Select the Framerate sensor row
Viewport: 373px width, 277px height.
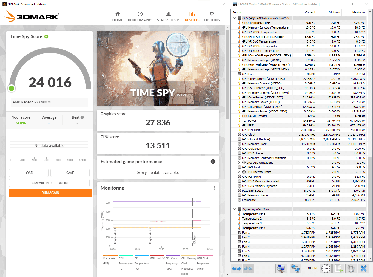click(299, 200)
